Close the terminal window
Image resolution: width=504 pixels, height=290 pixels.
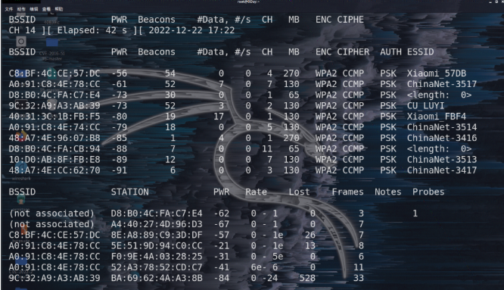pyautogui.click(x=502, y=2)
